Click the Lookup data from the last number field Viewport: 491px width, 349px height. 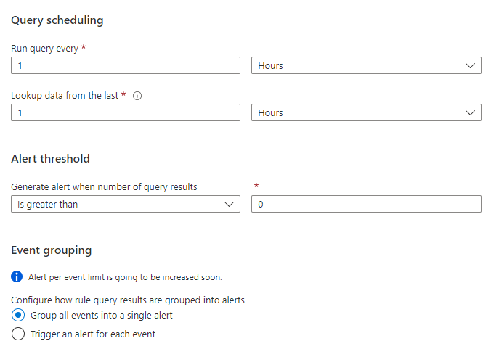(126, 113)
